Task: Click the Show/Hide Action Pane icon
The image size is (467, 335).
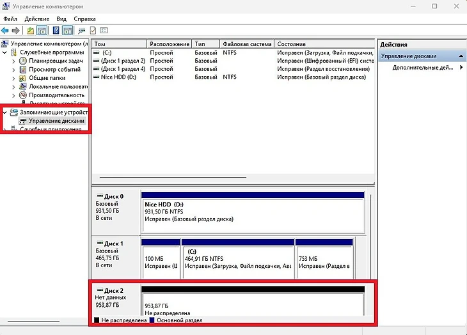Action: coord(67,30)
